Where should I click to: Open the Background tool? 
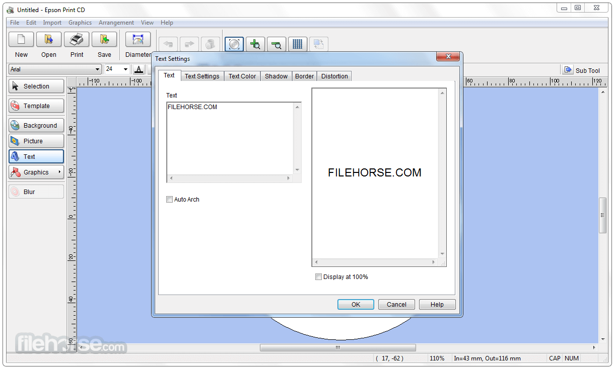[x=36, y=126]
